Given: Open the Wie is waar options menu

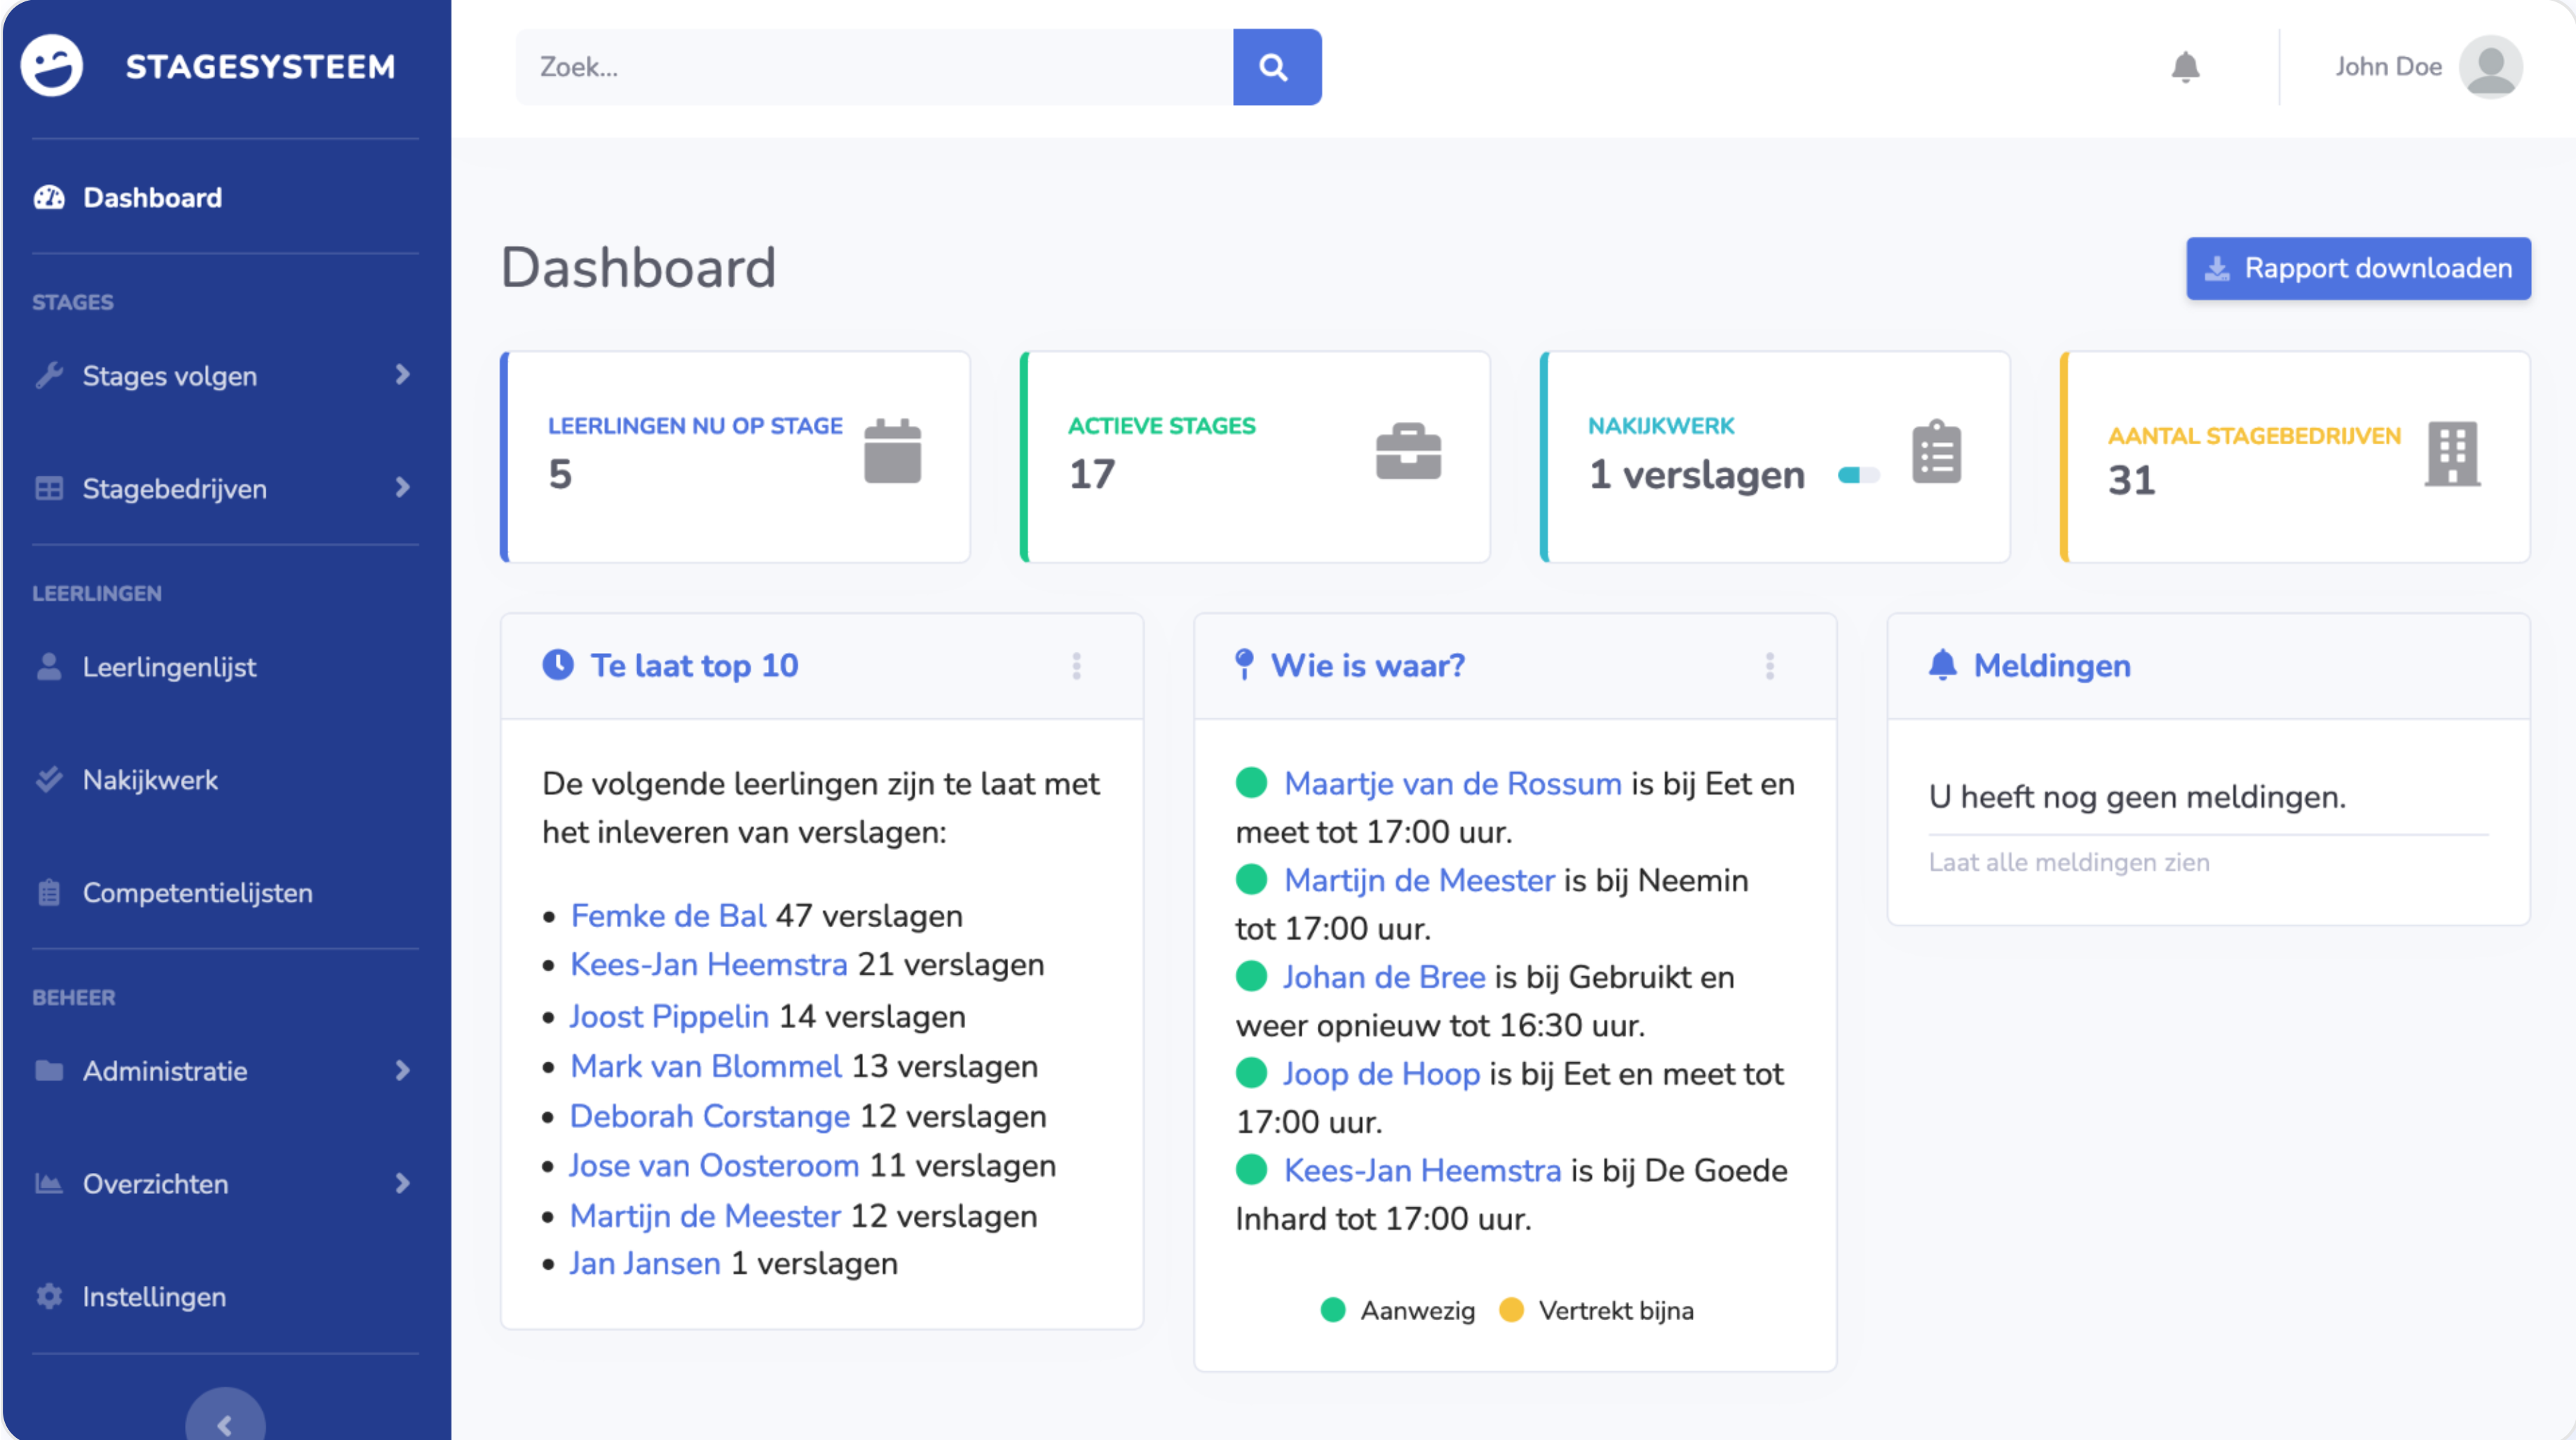Looking at the screenshot, I should pyautogui.click(x=1769, y=666).
